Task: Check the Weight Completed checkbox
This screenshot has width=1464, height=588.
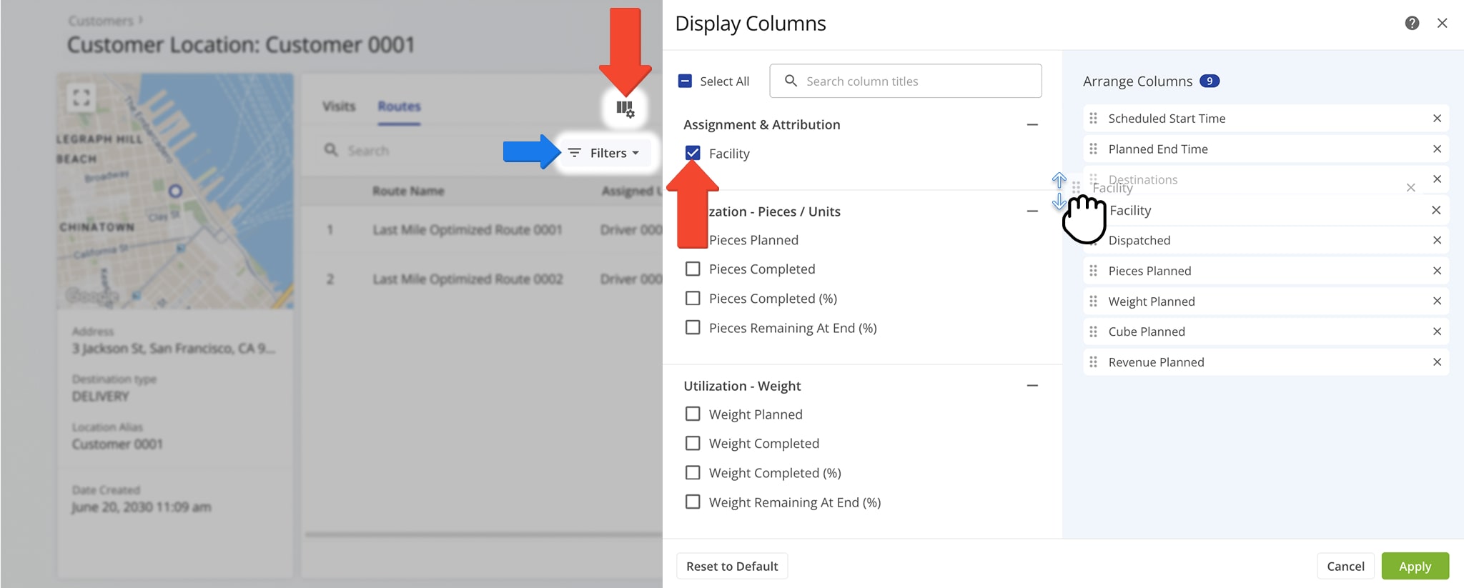Action: pyautogui.click(x=693, y=443)
